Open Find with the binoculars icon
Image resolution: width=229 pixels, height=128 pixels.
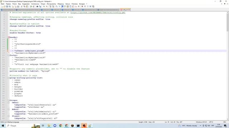(37, 6)
